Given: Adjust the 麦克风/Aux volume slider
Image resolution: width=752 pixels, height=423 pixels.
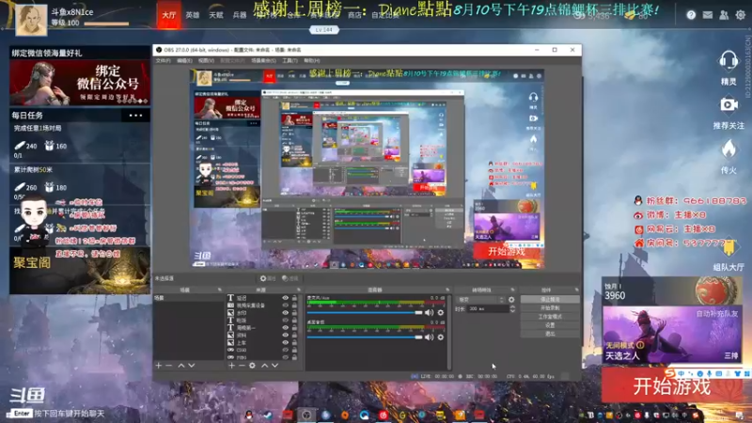Looking at the screenshot, I should (365, 313).
